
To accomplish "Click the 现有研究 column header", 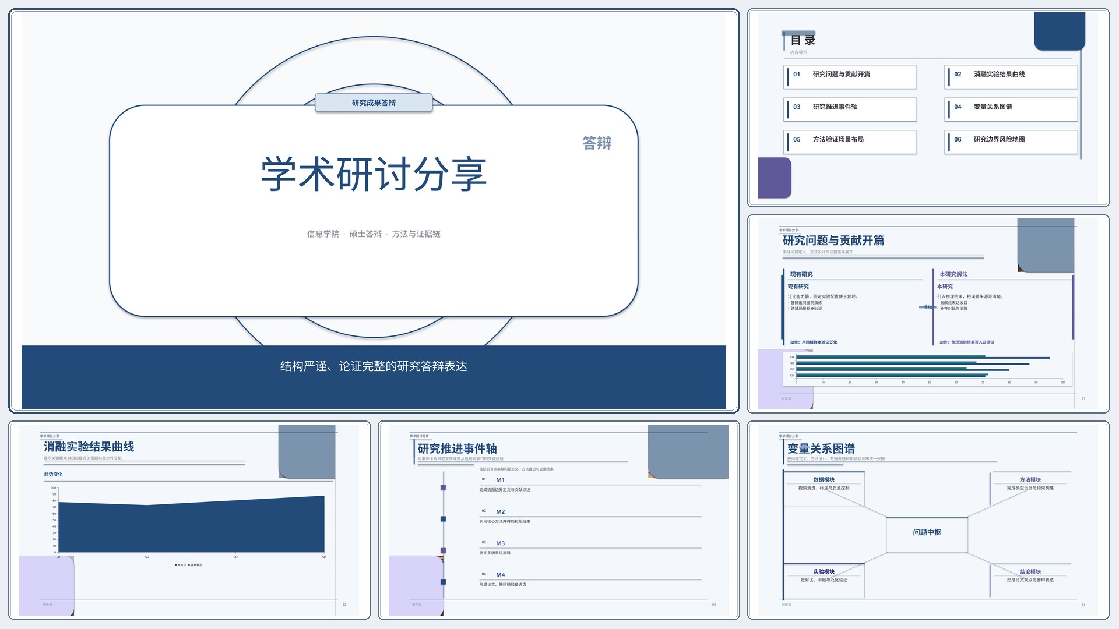I will pos(801,274).
